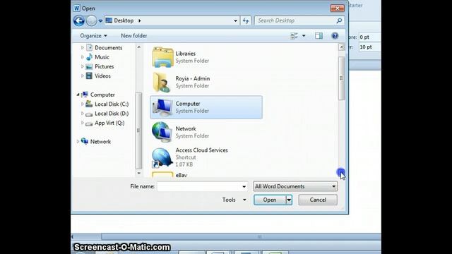Viewport: 452px width, 254px height.
Task: Click the Libraries folder icon
Action: coord(162,57)
